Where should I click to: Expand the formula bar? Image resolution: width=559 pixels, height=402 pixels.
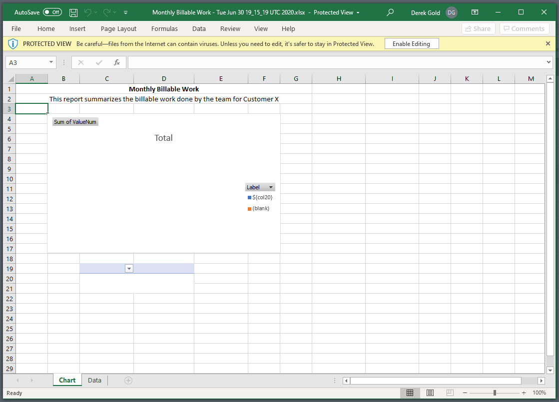549,62
